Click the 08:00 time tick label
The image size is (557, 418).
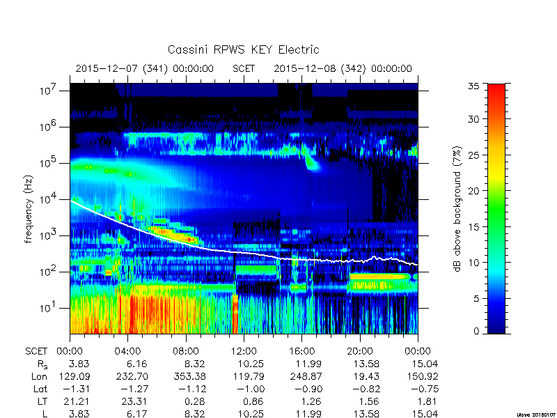186,352
